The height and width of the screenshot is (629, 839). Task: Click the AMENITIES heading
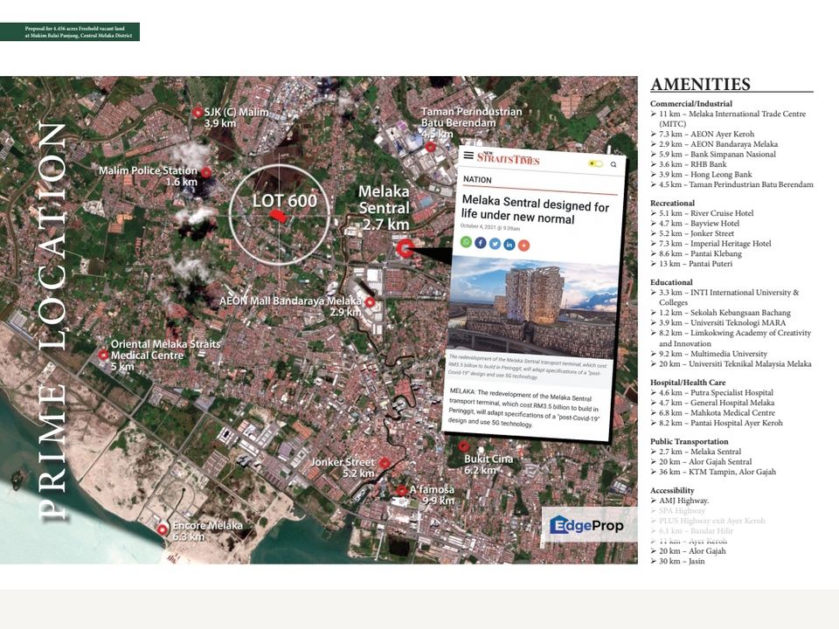click(x=700, y=85)
